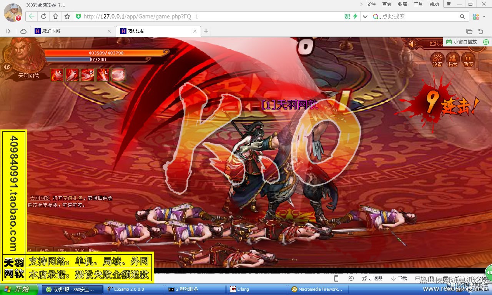Toggle the sidebar panel icon
This screenshot has width=492, height=295.
(8, 31)
